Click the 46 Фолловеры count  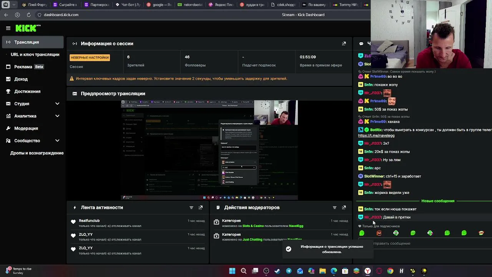(187, 57)
